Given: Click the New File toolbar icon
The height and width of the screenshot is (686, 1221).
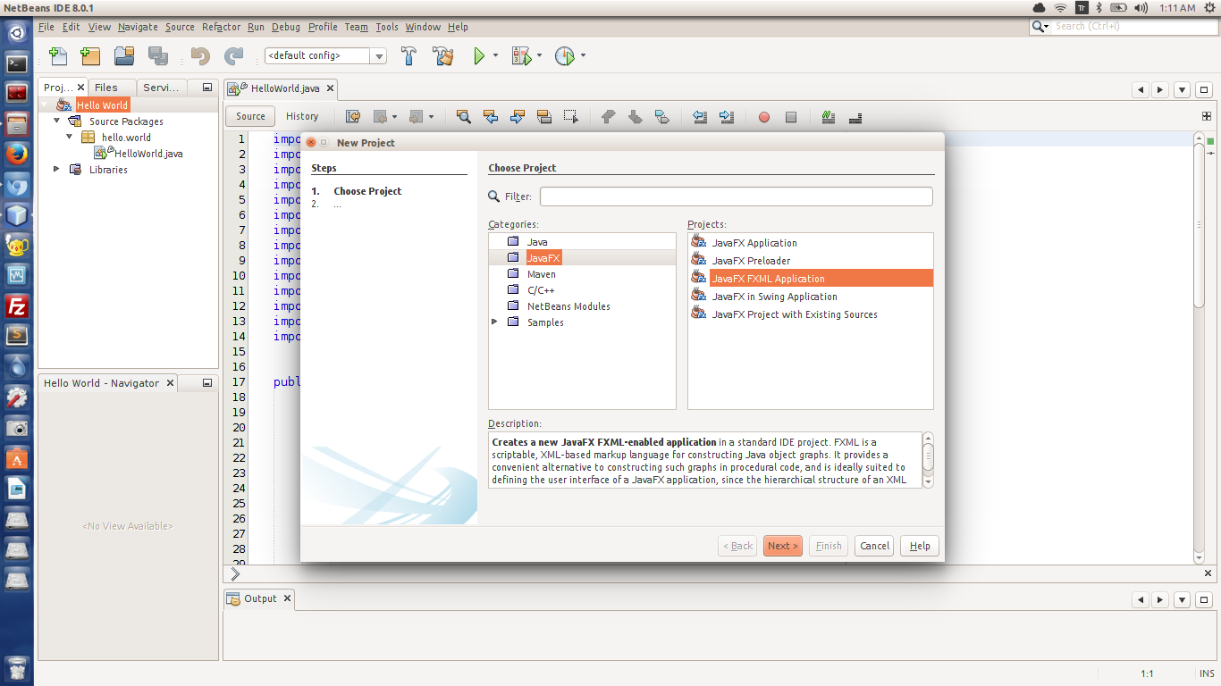Looking at the screenshot, I should click(58, 56).
